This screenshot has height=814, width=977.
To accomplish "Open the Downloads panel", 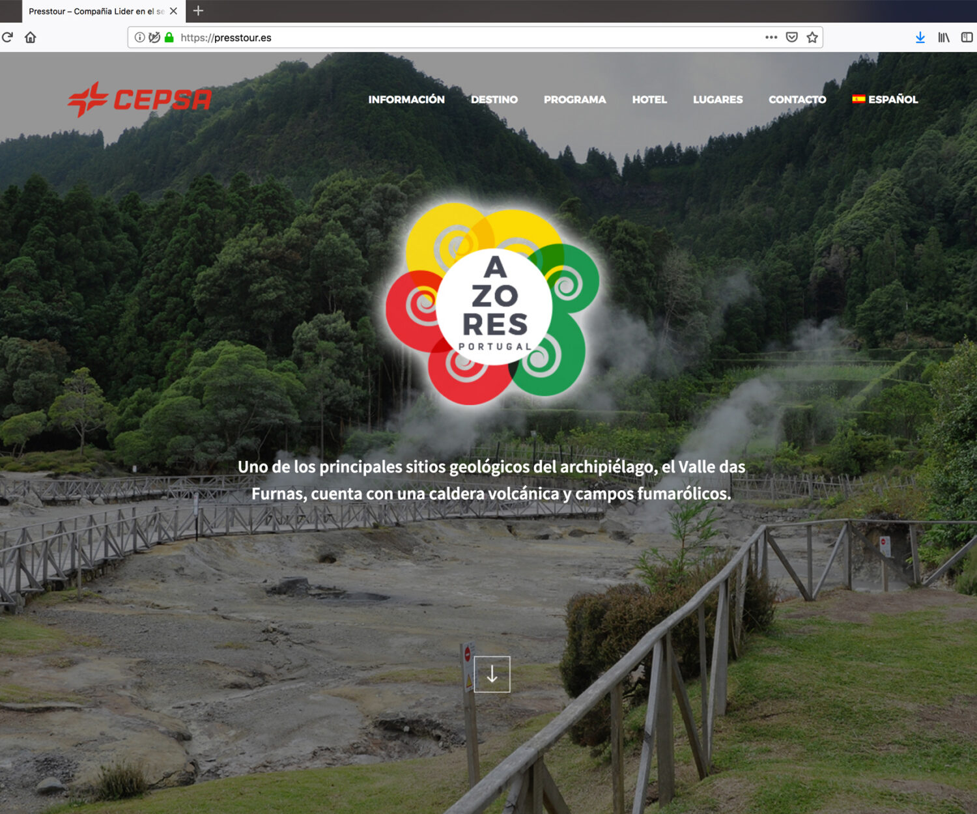I will tap(920, 37).
